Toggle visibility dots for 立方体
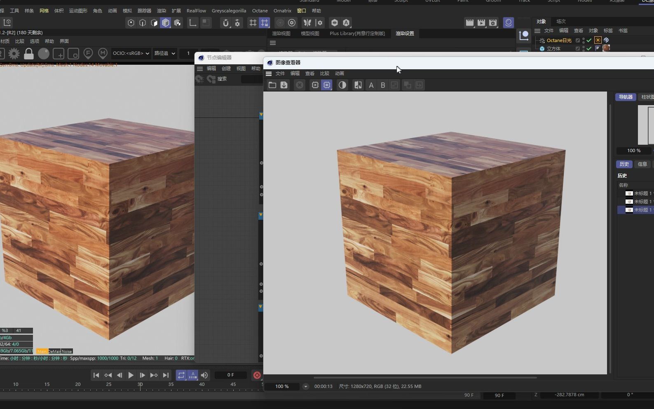 (584, 49)
